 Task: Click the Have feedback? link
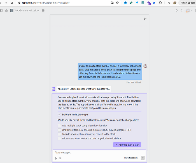click(131, 158)
